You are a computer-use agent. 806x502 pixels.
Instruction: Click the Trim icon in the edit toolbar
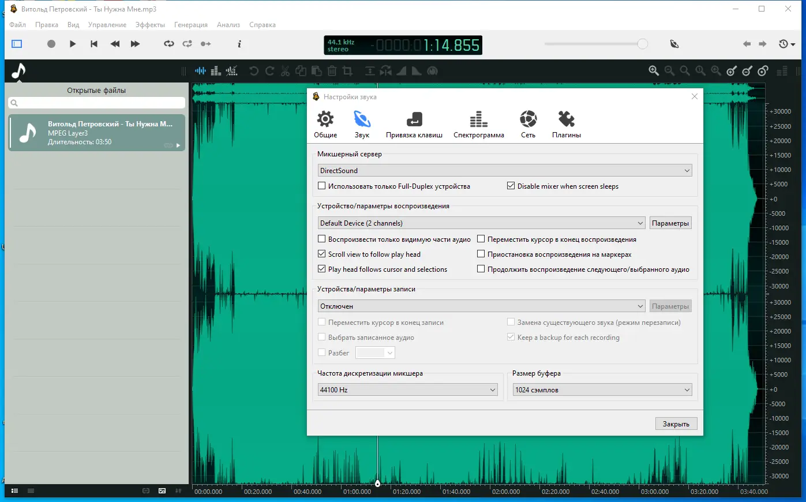(348, 70)
